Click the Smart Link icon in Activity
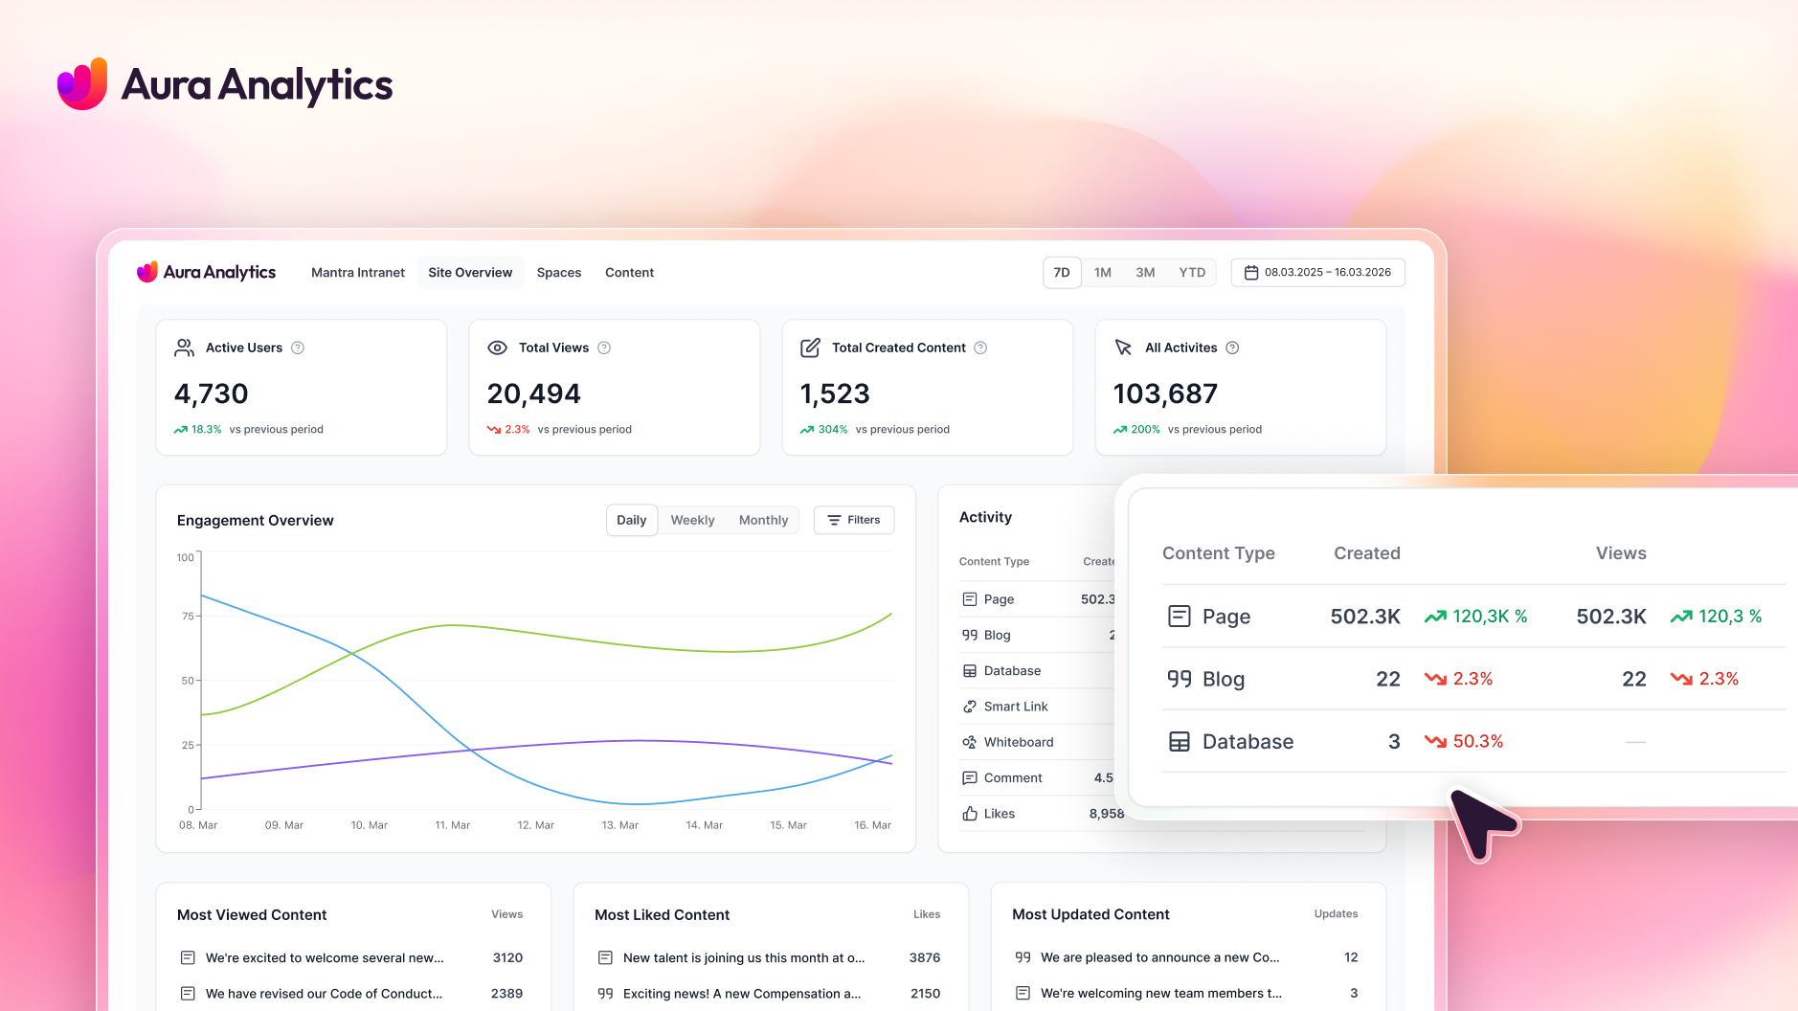This screenshot has width=1798, height=1011. tap(970, 707)
